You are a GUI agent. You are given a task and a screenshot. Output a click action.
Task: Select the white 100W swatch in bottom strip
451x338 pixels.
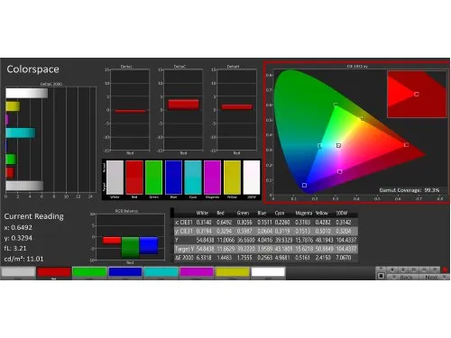pos(268,272)
